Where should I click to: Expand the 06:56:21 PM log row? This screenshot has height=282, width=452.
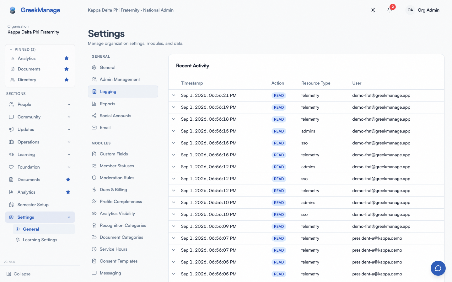coord(174,95)
